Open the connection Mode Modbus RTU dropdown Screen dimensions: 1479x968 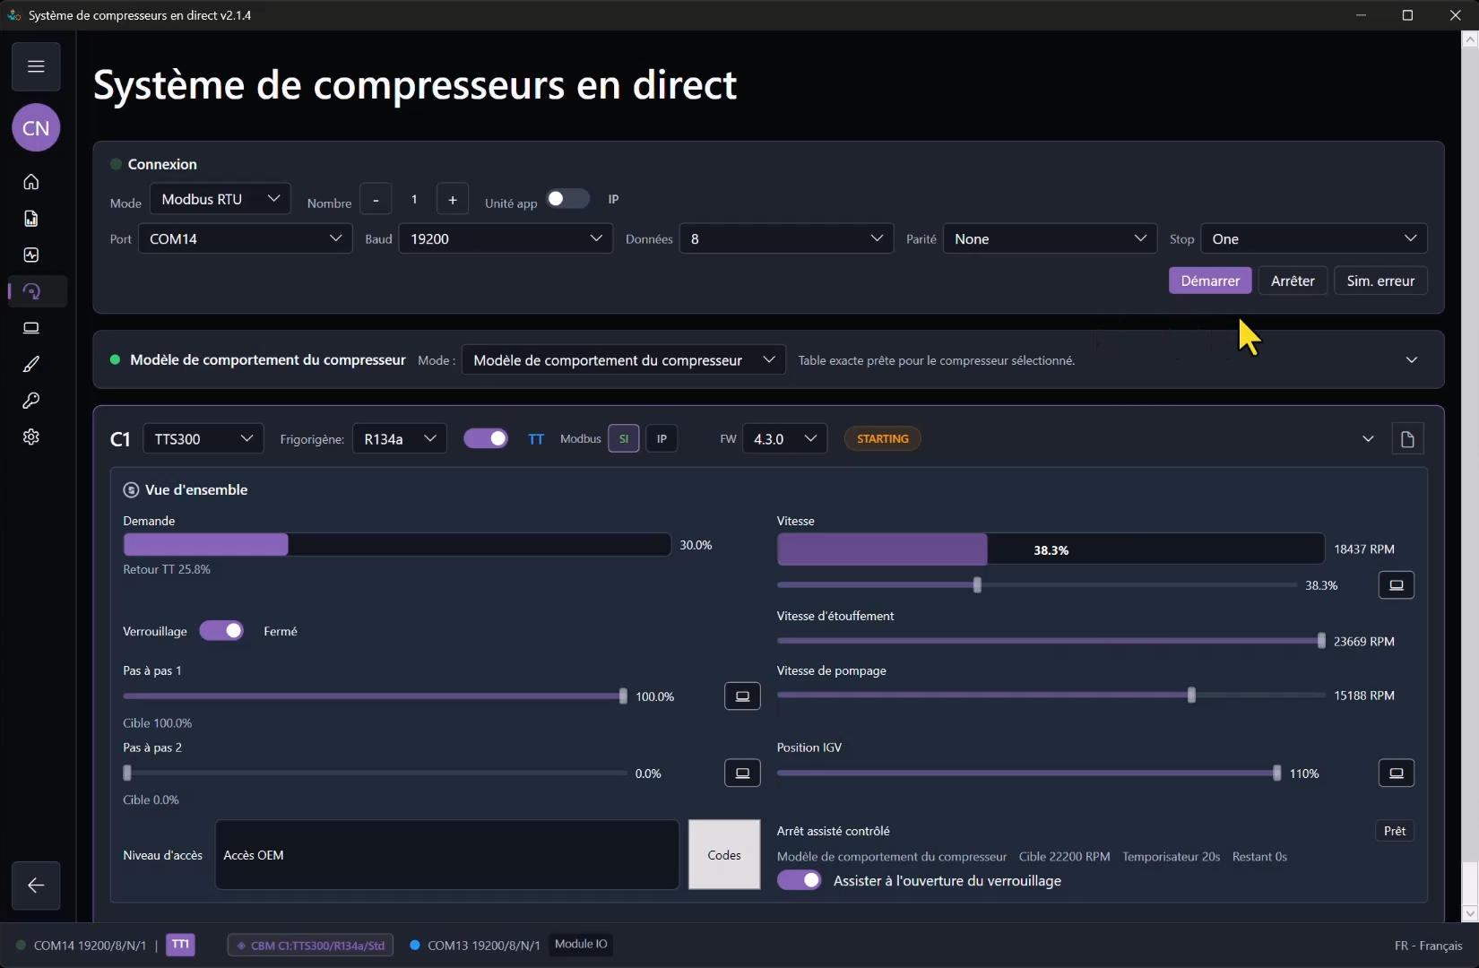(x=221, y=199)
